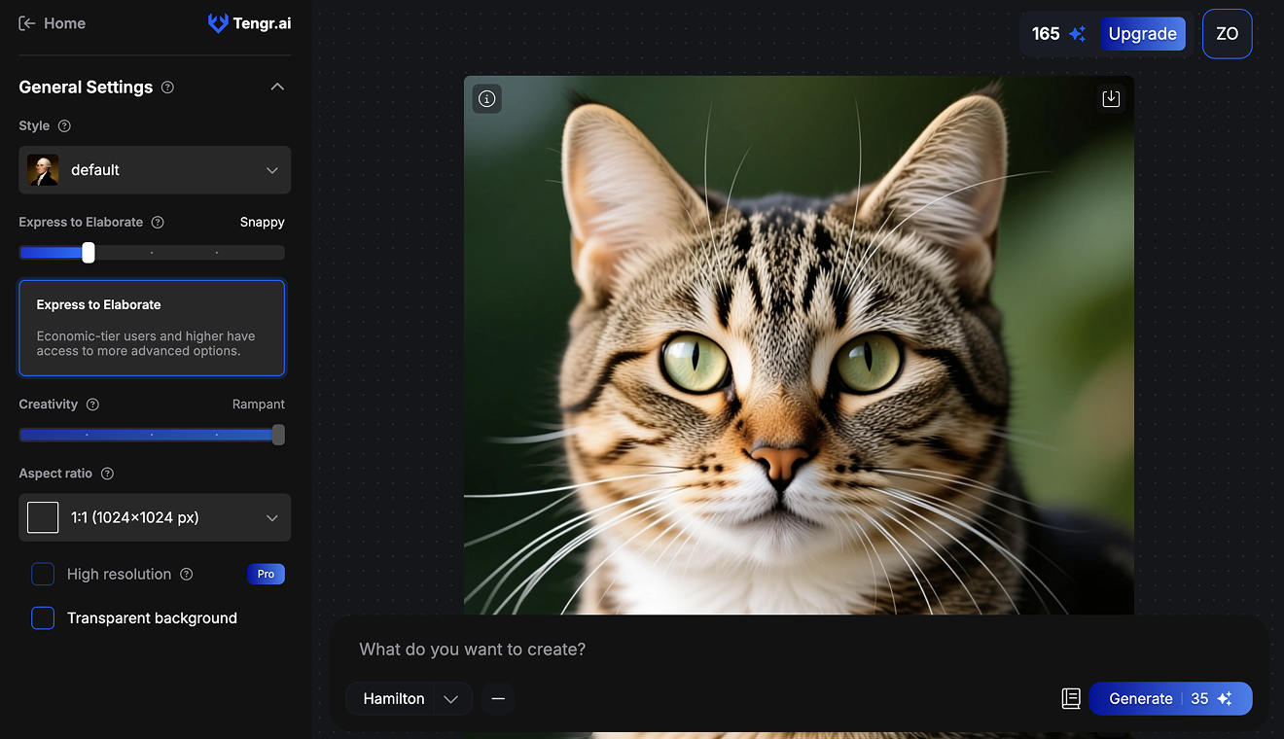
Task: Collapse the General Settings section
Action: 277,87
